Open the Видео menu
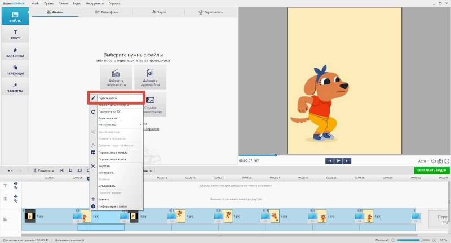 coord(77,4)
